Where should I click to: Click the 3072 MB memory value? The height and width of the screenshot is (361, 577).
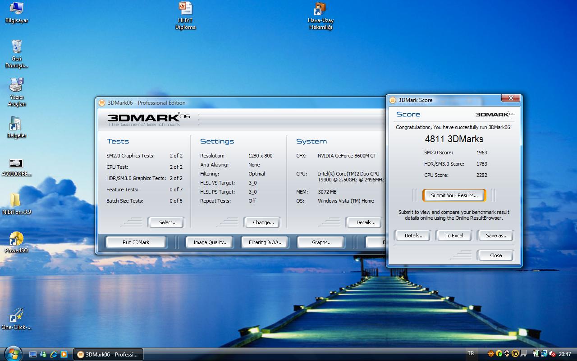coord(327,192)
